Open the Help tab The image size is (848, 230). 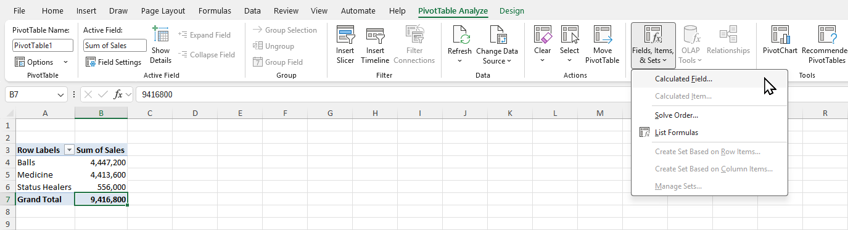[398, 10]
